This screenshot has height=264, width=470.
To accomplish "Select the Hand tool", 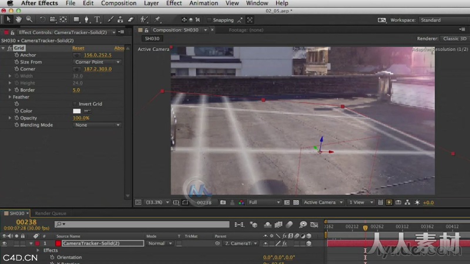I will pos(19,20).
